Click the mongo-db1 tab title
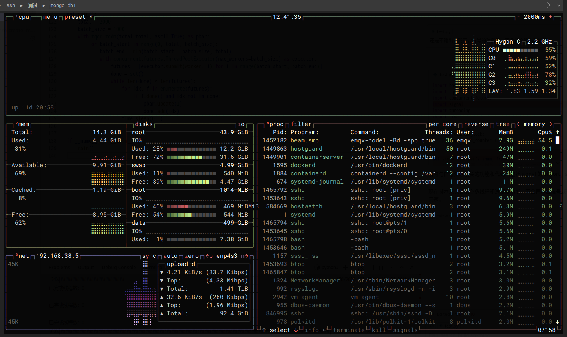This screenshot has height=337, width=567. [63, 5]
